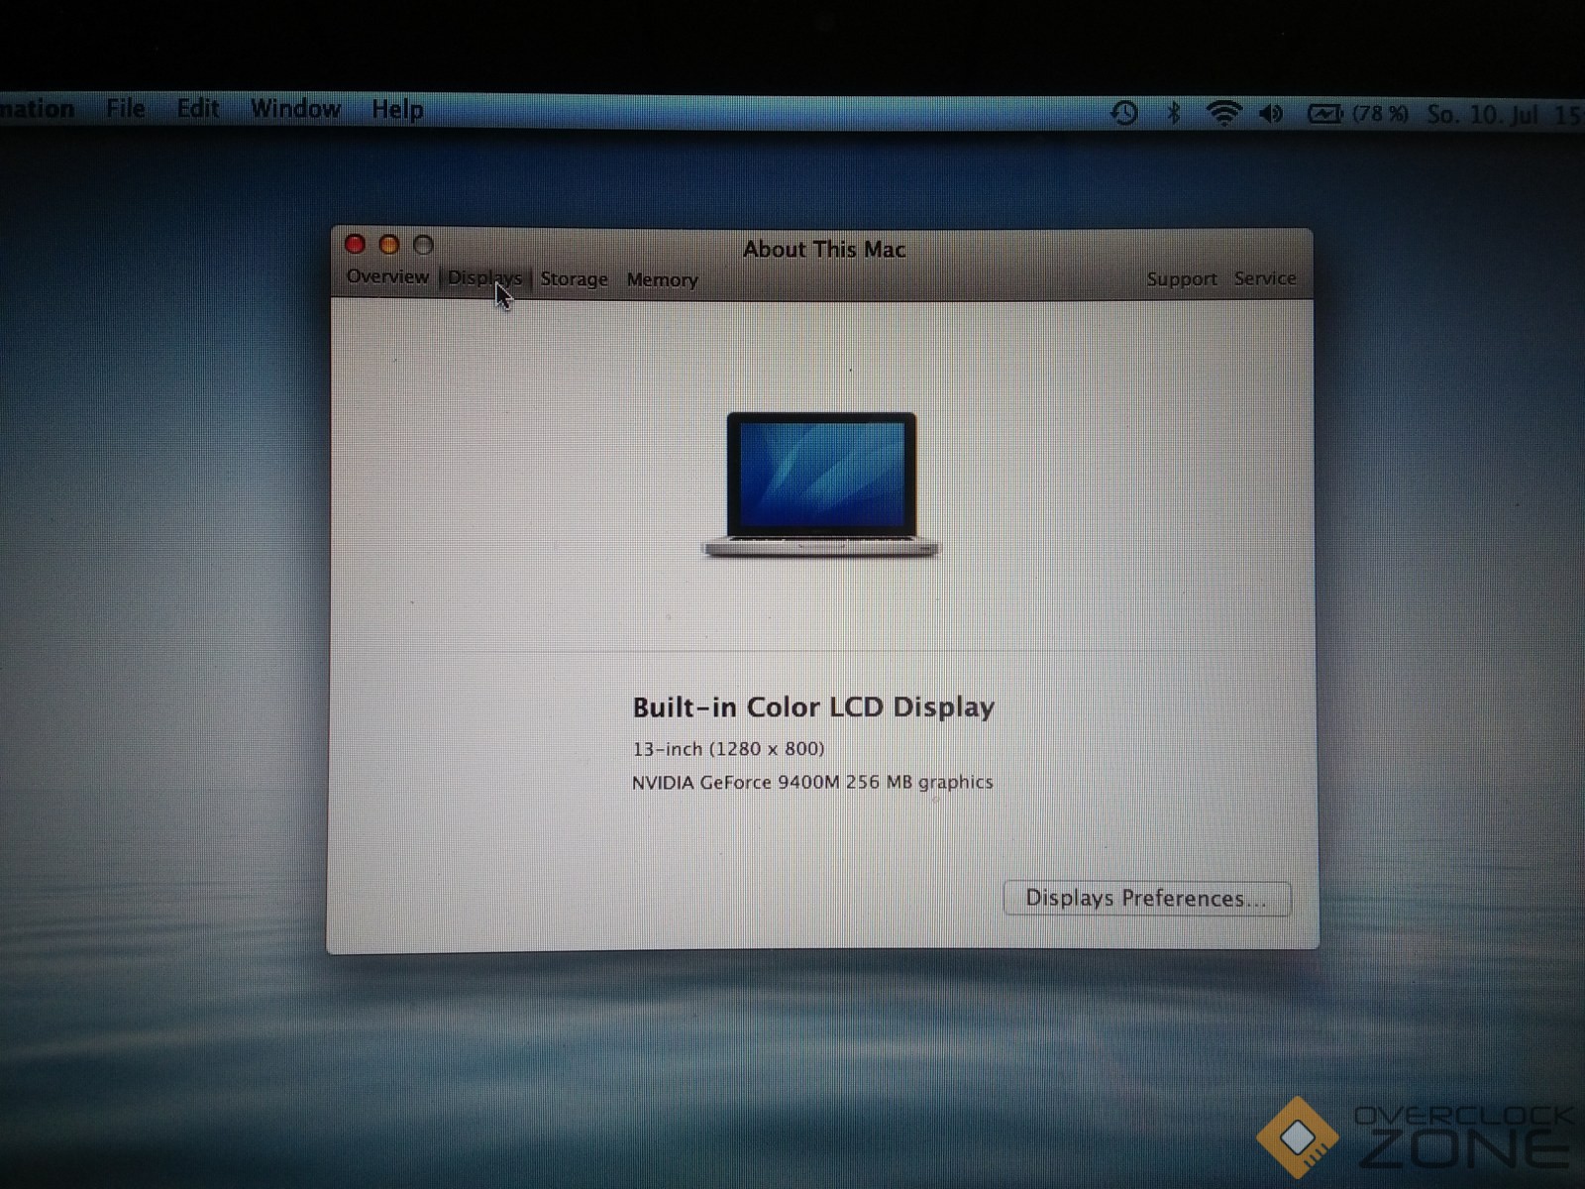Click the 78% battery percentage text

(x=1380, y=114)
